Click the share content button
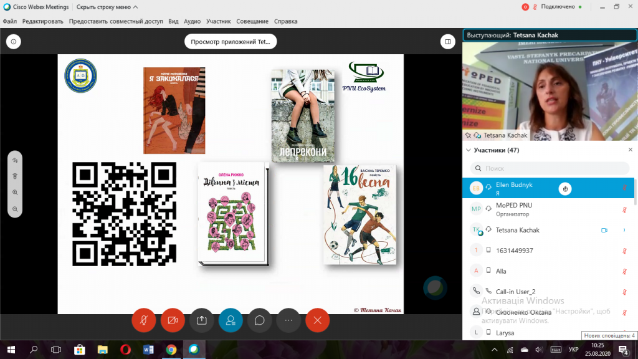Viewport: 638px width, 359px height. coord(201,320)
